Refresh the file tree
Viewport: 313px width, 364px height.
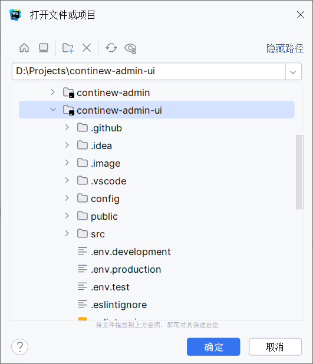pos(111,48)
